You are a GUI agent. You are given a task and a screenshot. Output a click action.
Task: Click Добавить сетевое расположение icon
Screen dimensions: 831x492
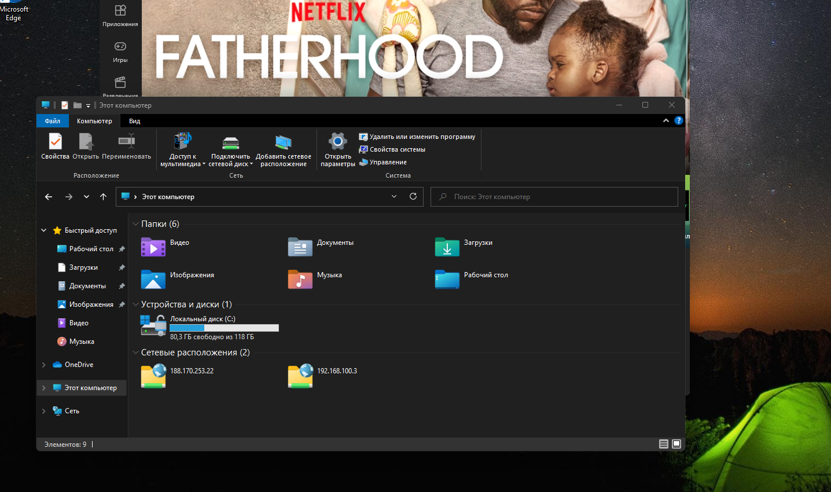coord(283,150)
